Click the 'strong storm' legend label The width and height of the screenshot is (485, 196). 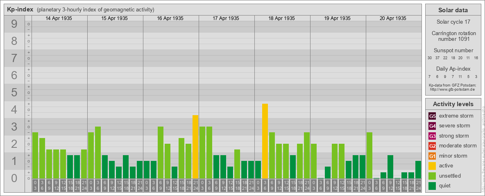(x=454, y=136)
